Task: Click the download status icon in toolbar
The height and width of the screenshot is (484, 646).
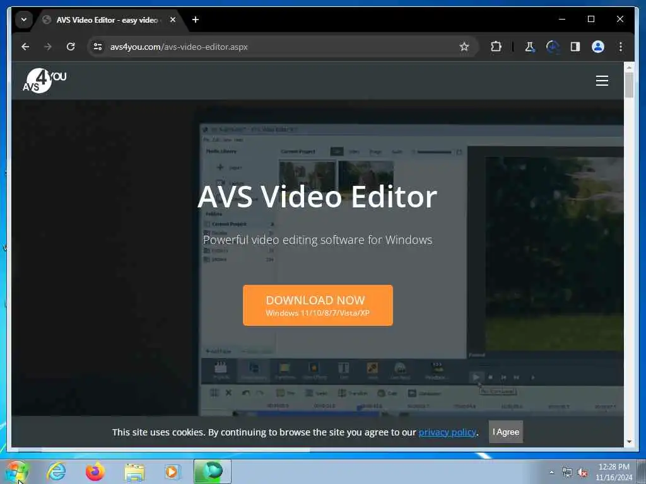Action: 553,47
